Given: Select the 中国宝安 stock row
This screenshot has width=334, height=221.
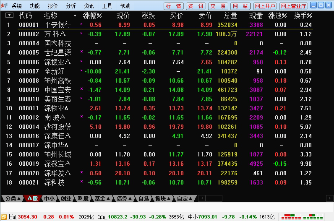Looking at the screenshot, I should (x=159, y=90).
